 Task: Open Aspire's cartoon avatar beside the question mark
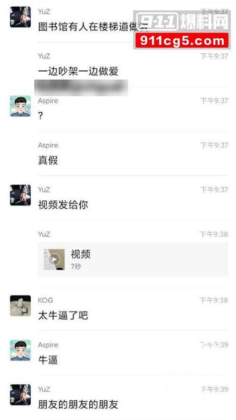pyautogui.click(x=20, y=106)
